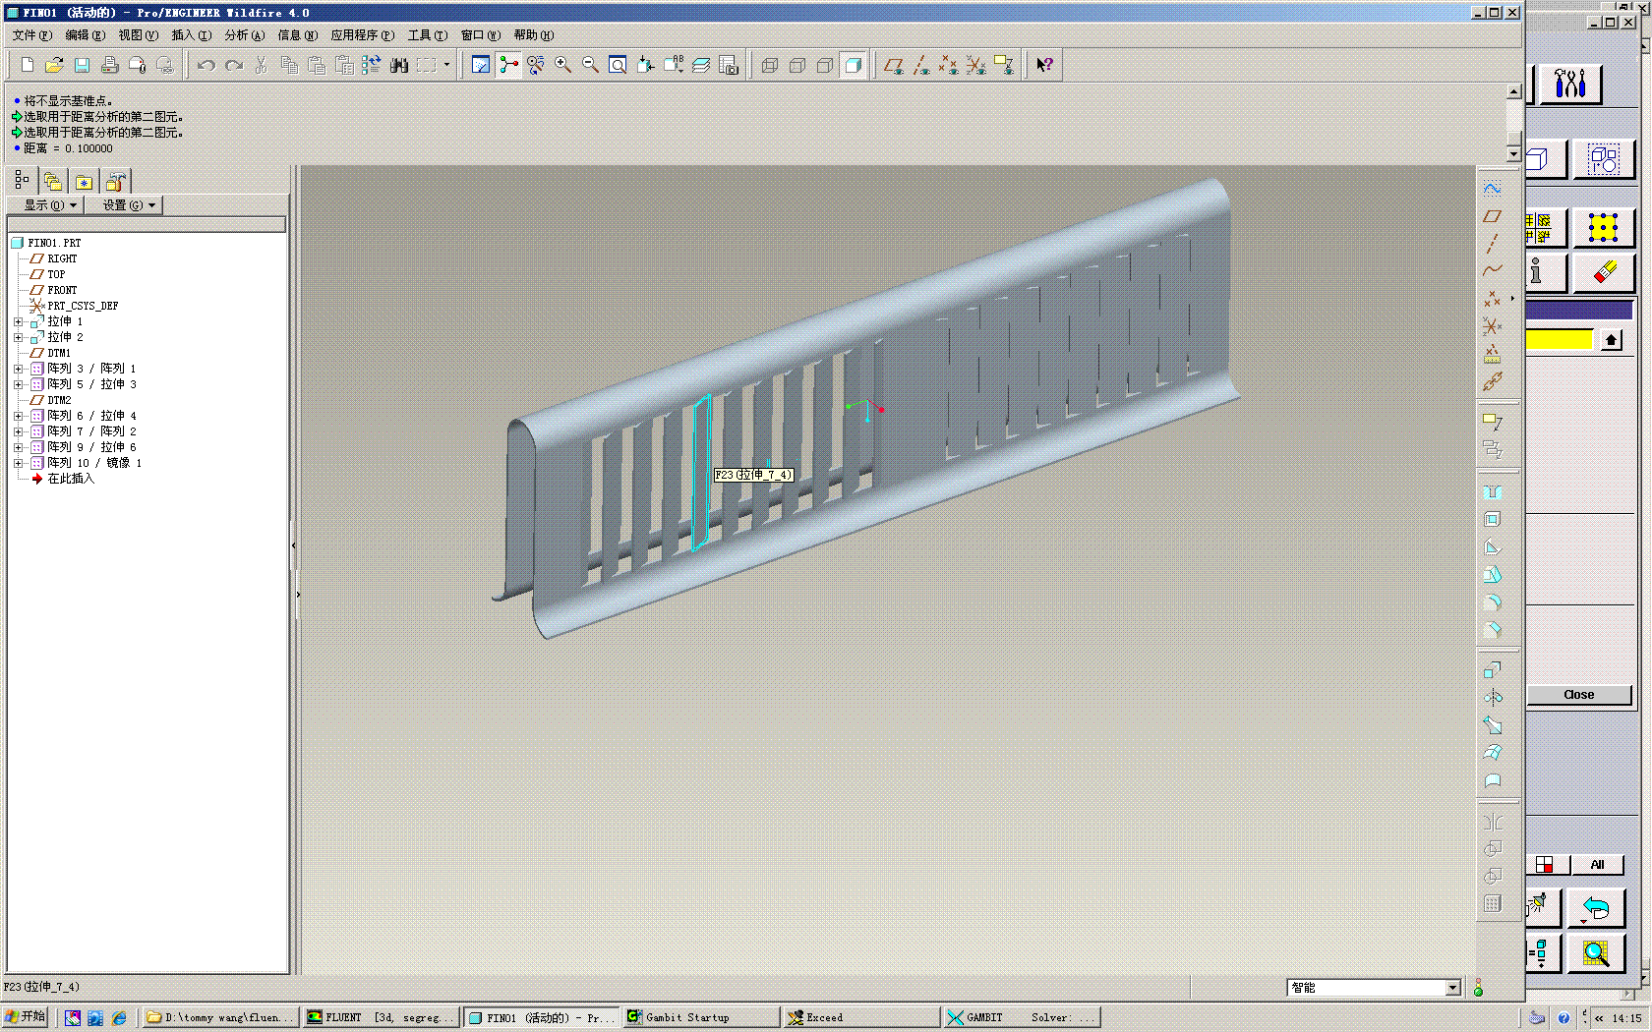Click the yellow color field in Gambit panel
The image size is (1652, 1032).
(x=1559, y=340)
